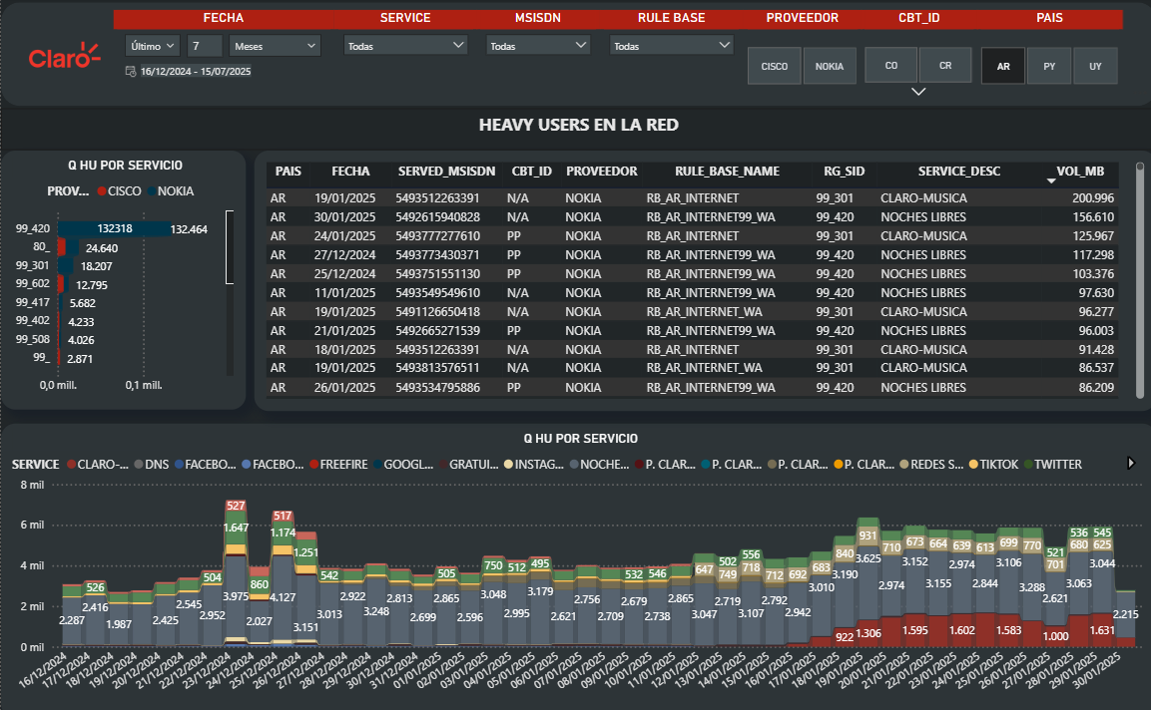
Task: Click the Claro logo
Action: coord(65,57)
